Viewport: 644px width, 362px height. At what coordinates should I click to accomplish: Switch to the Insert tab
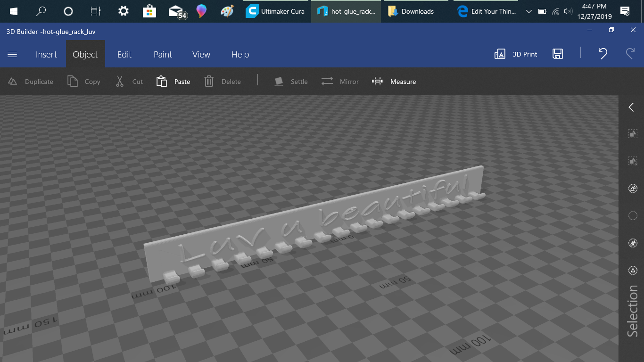click(46, 54)
